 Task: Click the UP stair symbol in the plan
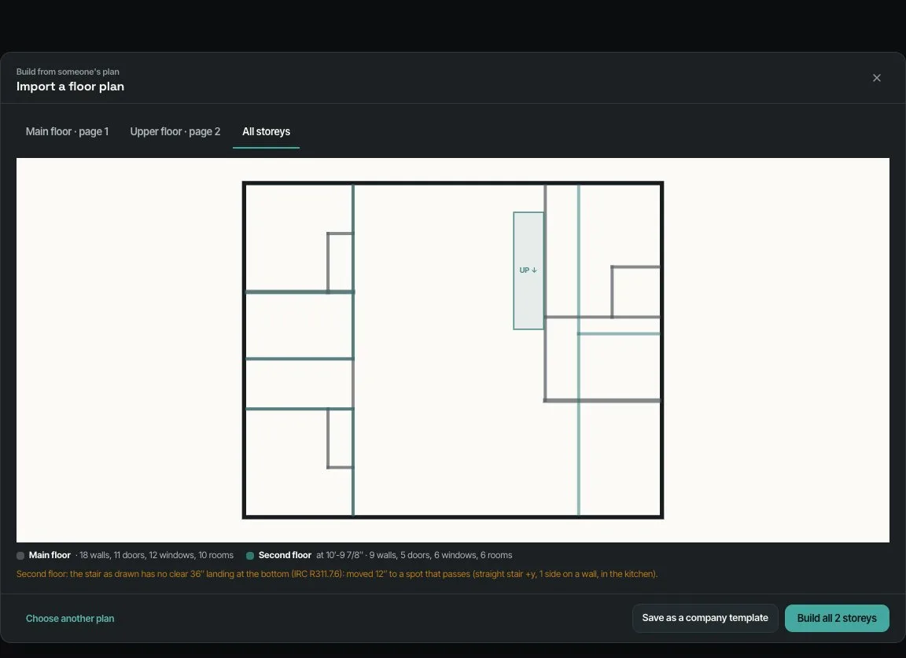click(x=528, y=270)
